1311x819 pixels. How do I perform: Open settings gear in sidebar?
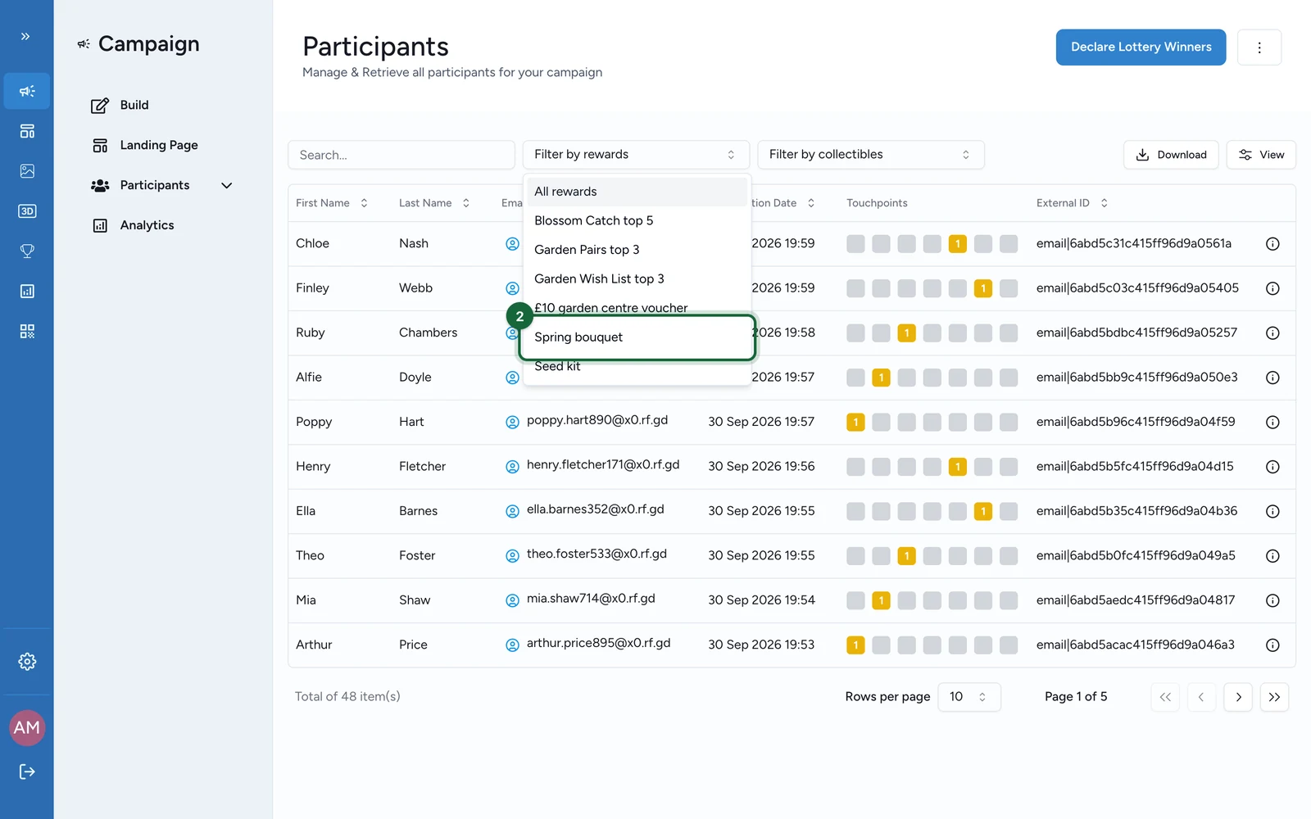(x=27, y=662)
